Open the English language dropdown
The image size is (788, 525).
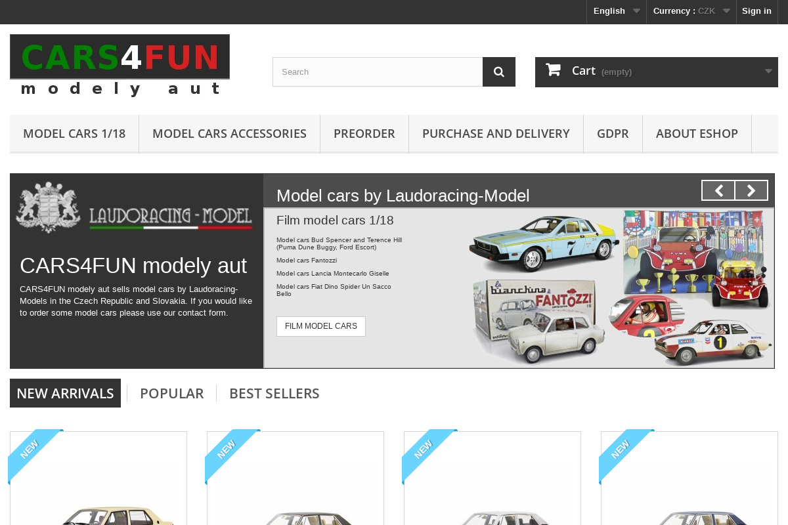tap(617, 11)
